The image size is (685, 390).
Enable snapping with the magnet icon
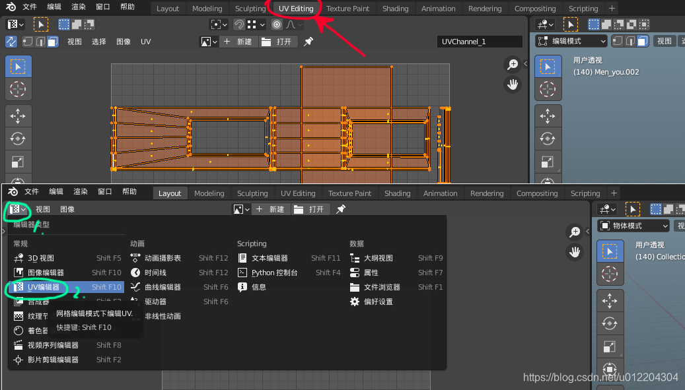tap(240, 24)
